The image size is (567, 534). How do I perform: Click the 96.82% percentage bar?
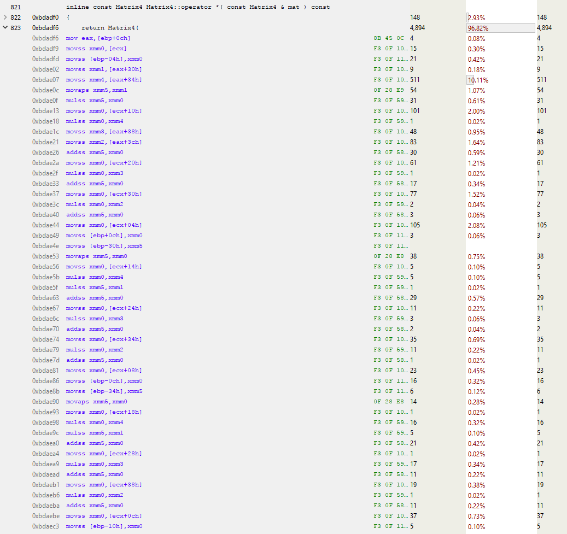pyautogui.click(x=500, y=28)
